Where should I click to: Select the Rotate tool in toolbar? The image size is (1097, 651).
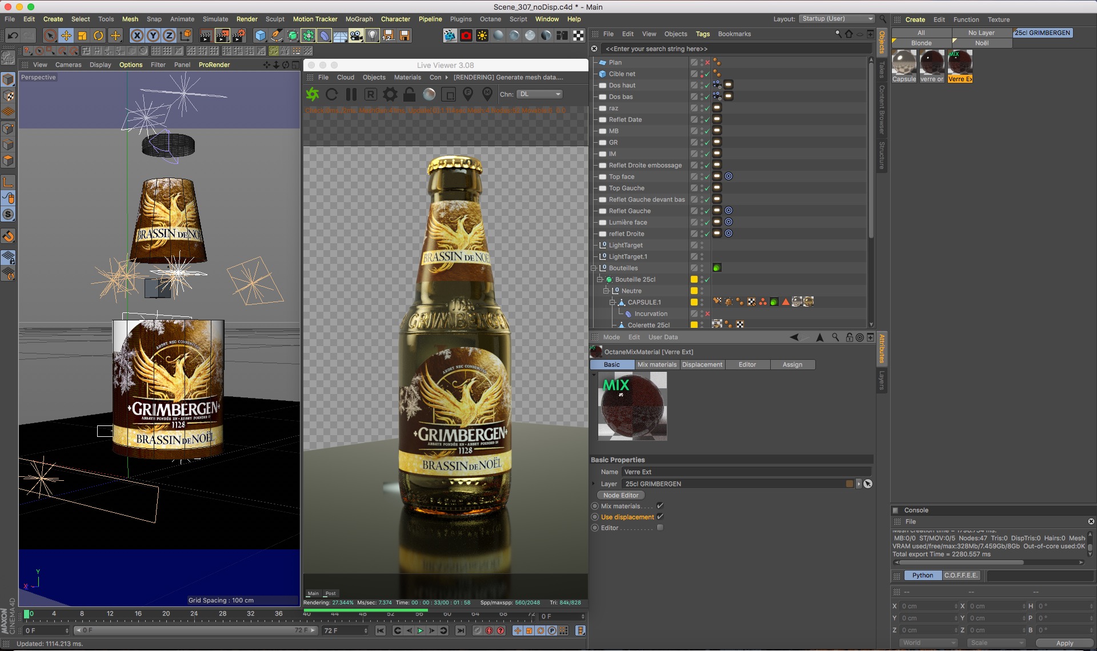coord(98,35)
